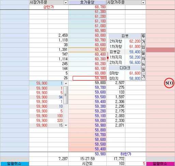Open the right 시장가주문 dropdown arrow
This screenshot has height=166, width=175.
[x=143, y=2]
